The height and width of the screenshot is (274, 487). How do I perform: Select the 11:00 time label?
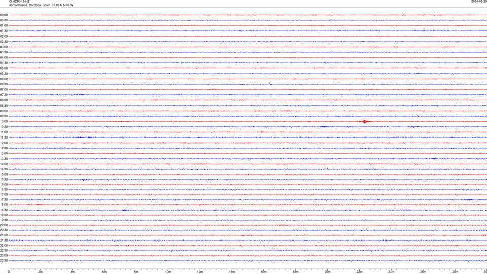(4, 132)
